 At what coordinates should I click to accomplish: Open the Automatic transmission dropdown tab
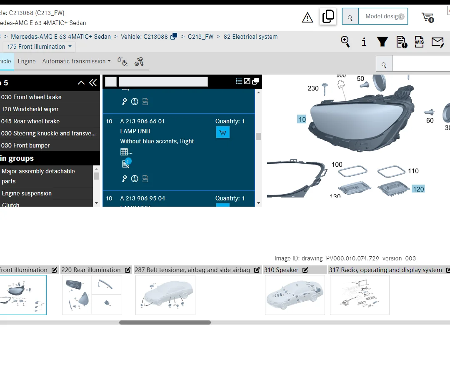coord(76,61)
